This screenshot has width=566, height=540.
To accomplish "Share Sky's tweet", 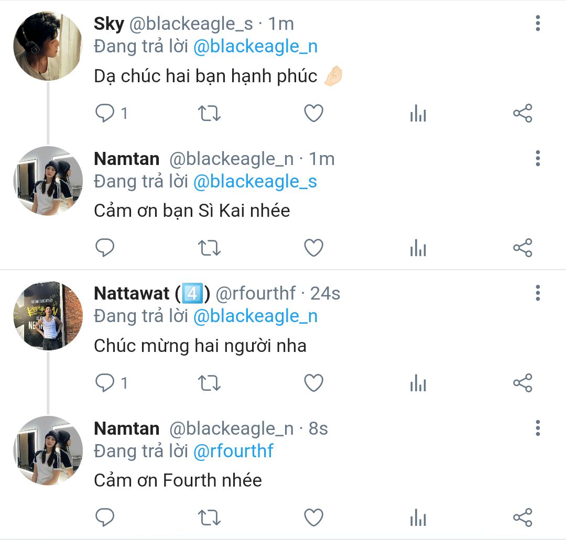I will coord(522,113).
